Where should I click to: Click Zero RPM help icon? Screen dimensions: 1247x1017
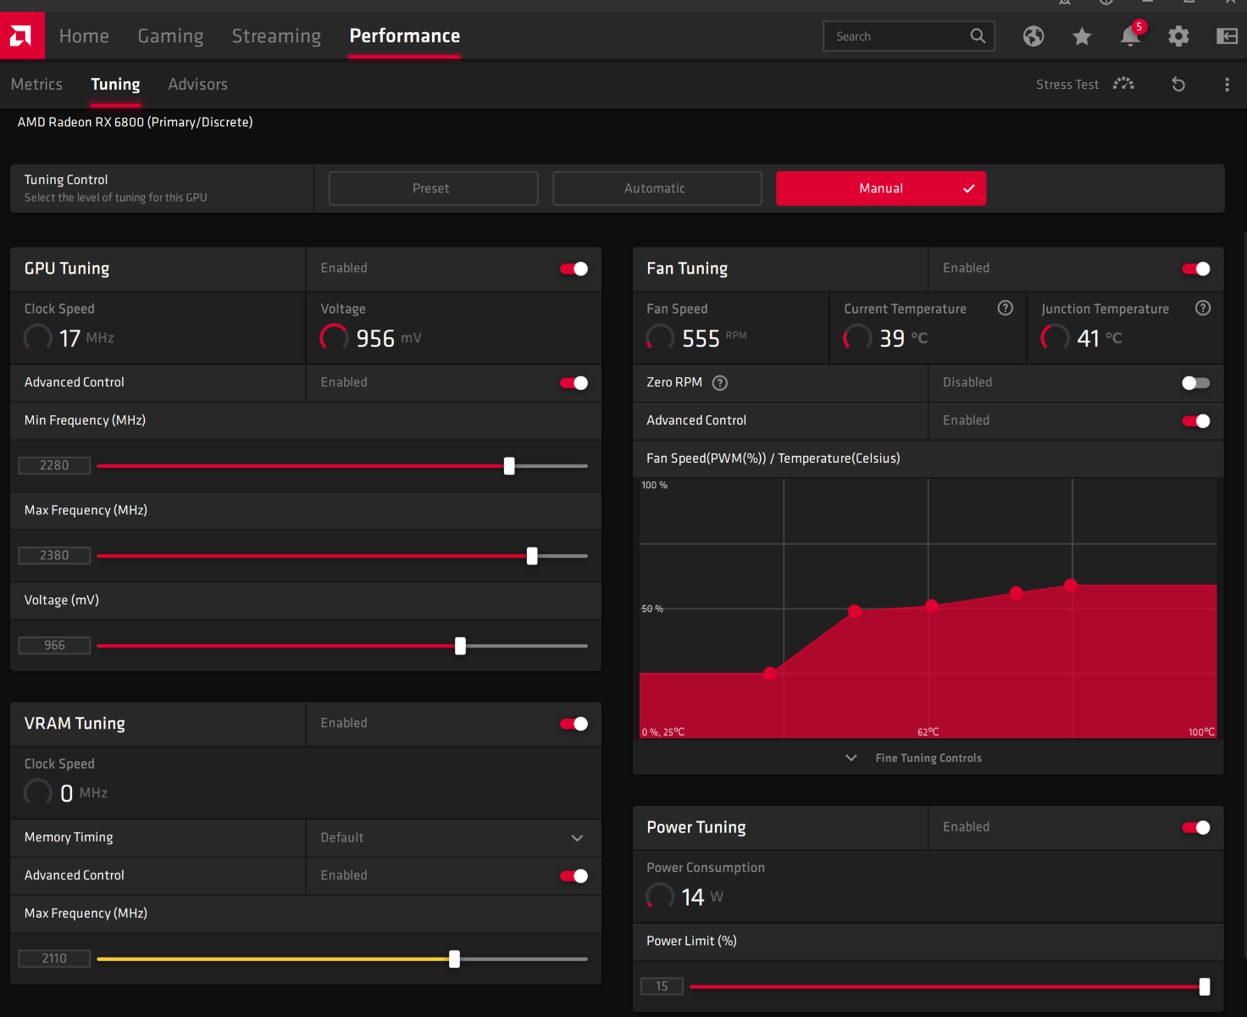(720, 383)
